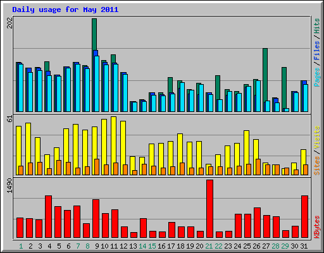
Task: Click the tallest green hits bar on day 9
Action: pyautogui.click(x=94, y=34)
